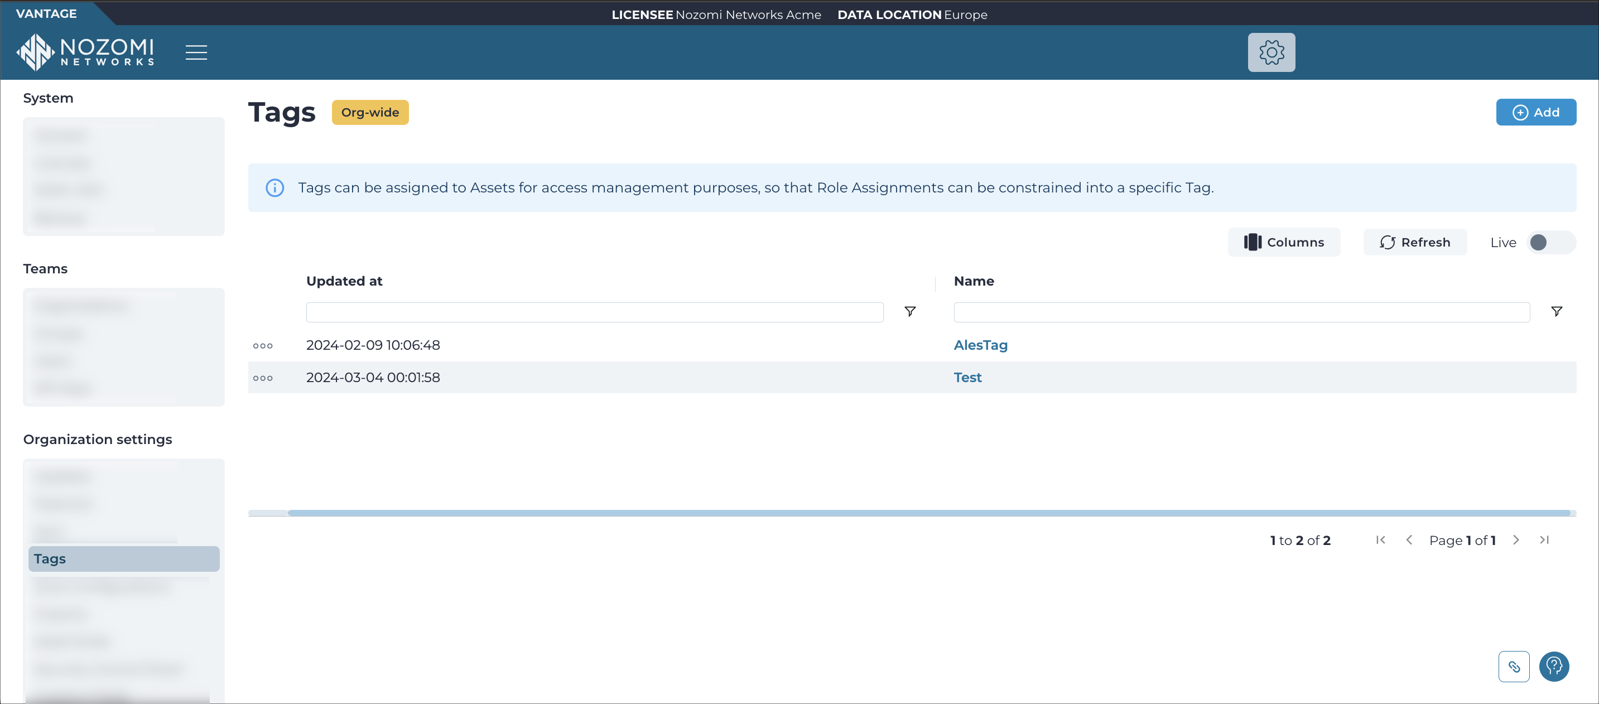Click the Org-wide label badge
The height and width of the screenshot is (704, 1599).
pyautogui.click(x=369, y=112)
